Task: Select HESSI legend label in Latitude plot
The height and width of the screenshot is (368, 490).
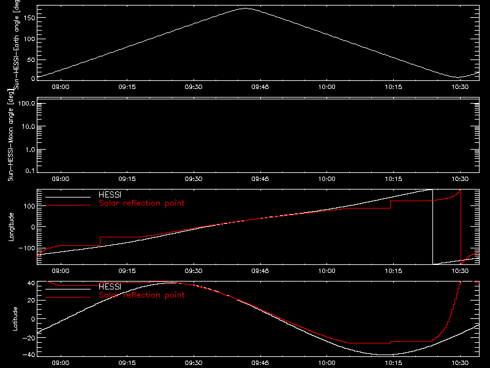Action: (110, 286)
